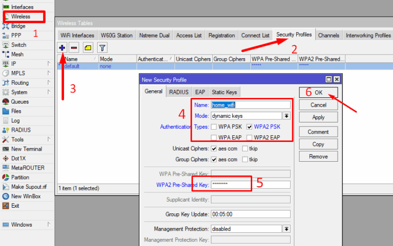Toggle Unicast Ciphers tkip checkbox

coord(245,149)
